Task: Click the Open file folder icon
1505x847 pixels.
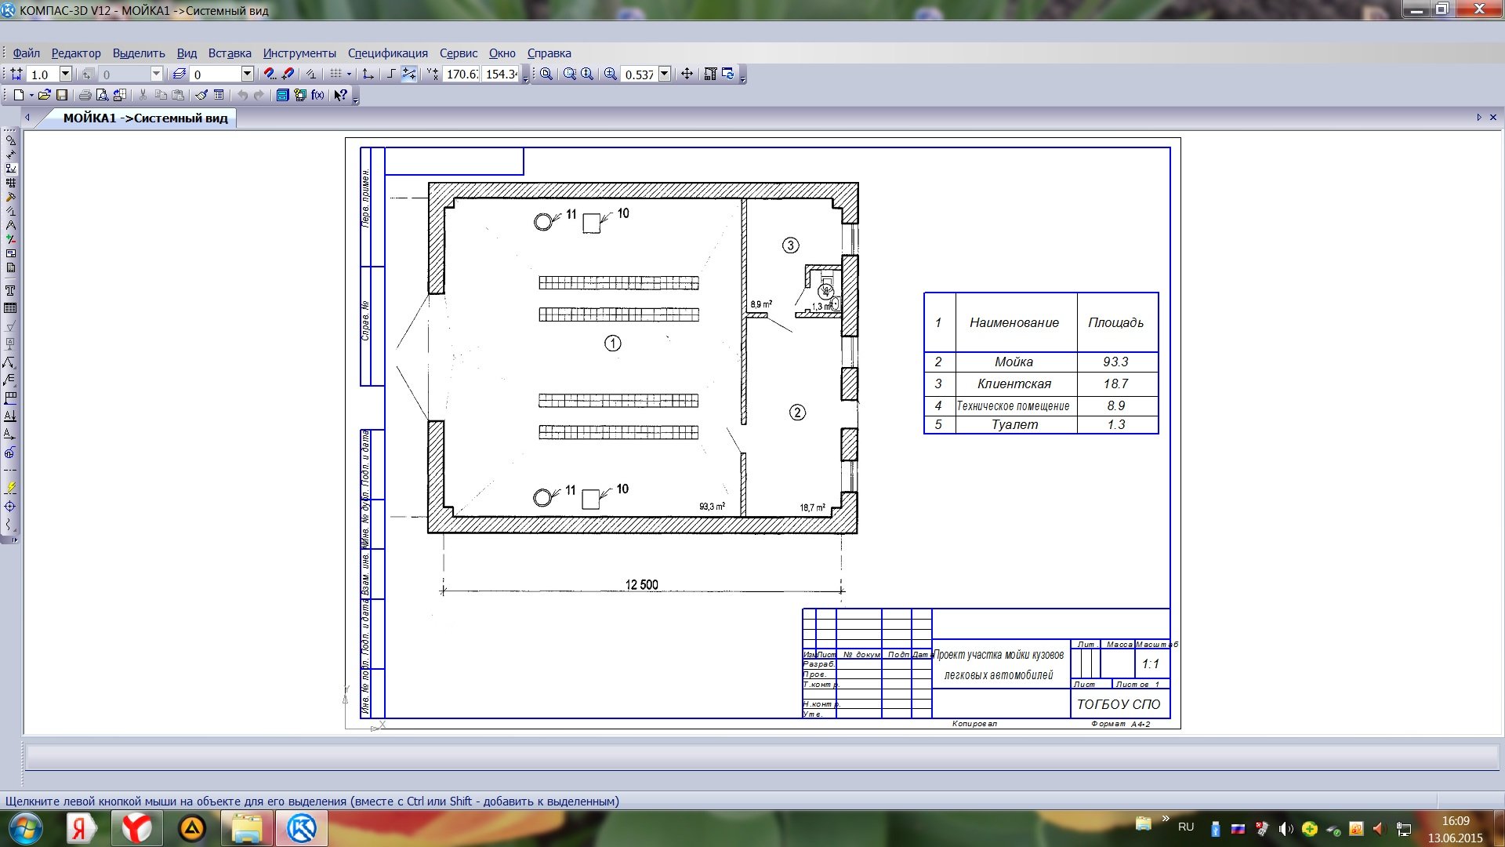Action: (44, 95)
